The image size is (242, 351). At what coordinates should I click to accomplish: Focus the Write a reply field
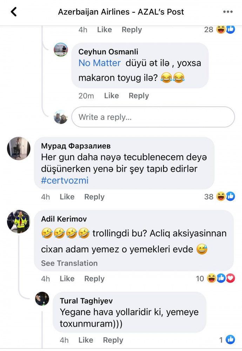153,117
